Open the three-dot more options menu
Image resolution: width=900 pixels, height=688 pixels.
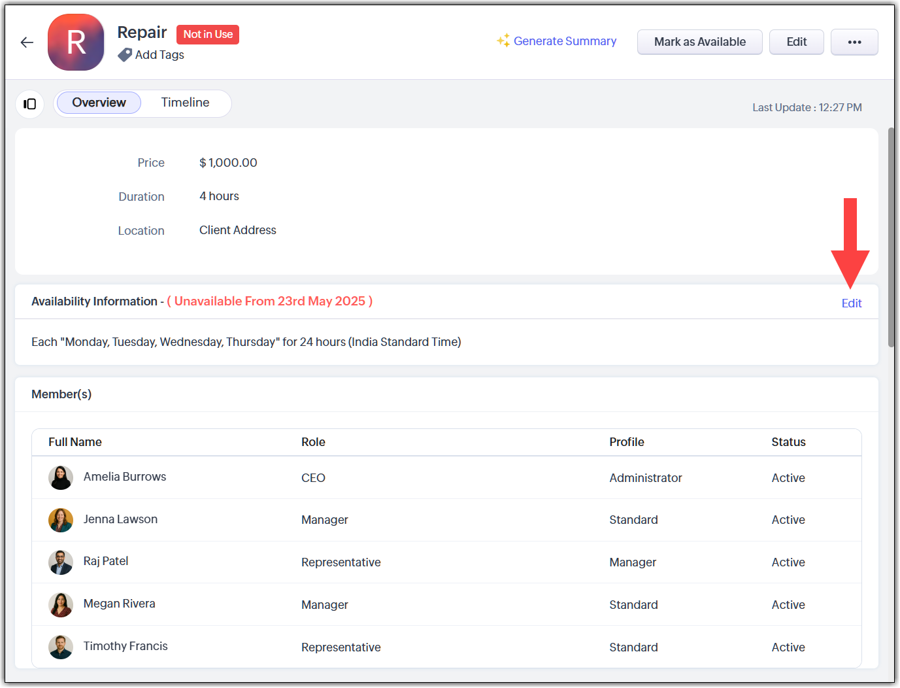[854, 42]
